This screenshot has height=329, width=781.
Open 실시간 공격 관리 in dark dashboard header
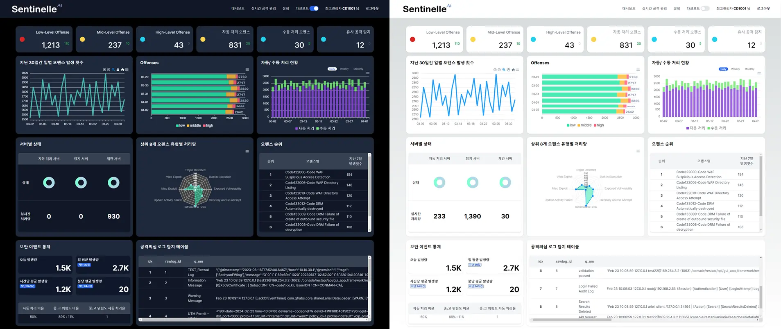coord(263,9)
